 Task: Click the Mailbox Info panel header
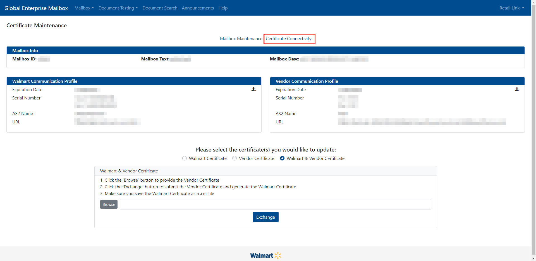coord(265,50)
